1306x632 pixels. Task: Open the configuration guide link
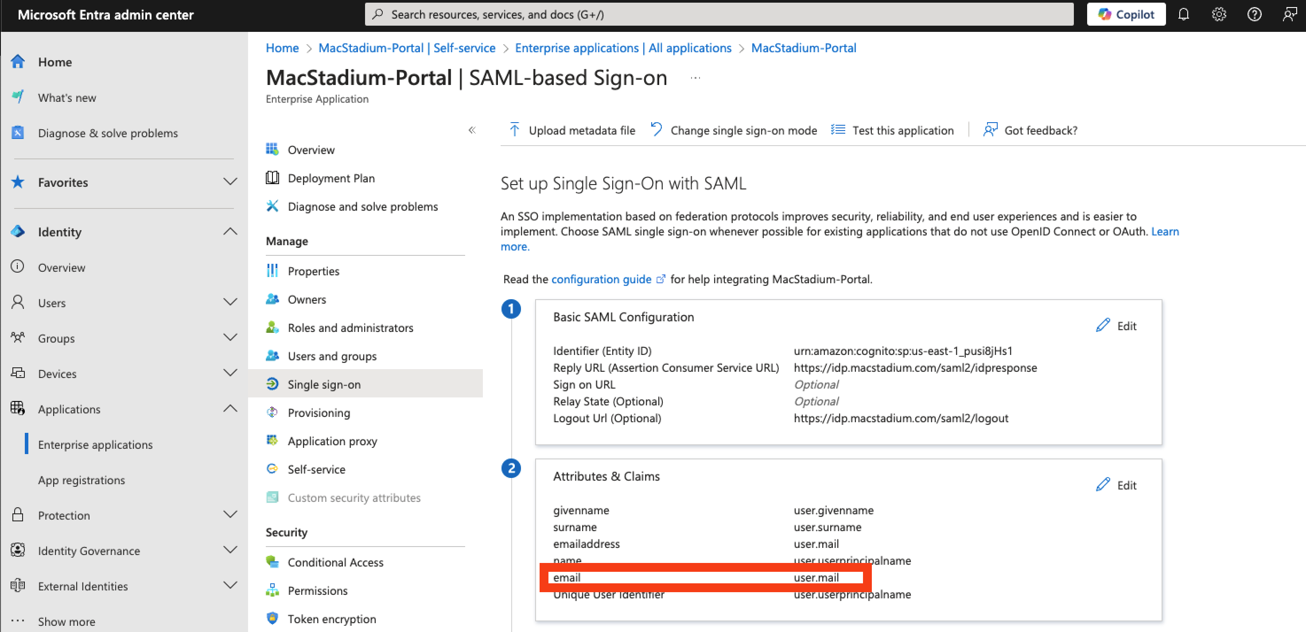click(601, 279)
